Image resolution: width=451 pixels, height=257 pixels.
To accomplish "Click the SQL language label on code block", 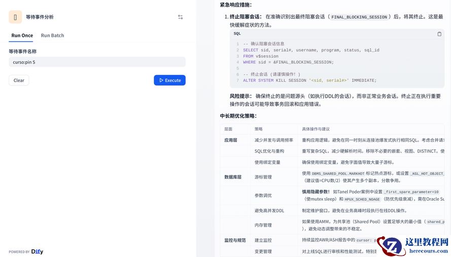I will 237,34.
